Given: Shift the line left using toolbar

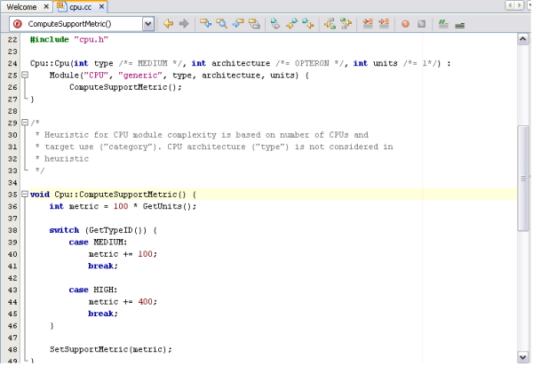Looking at the screenshot, I should click(368, 24).
